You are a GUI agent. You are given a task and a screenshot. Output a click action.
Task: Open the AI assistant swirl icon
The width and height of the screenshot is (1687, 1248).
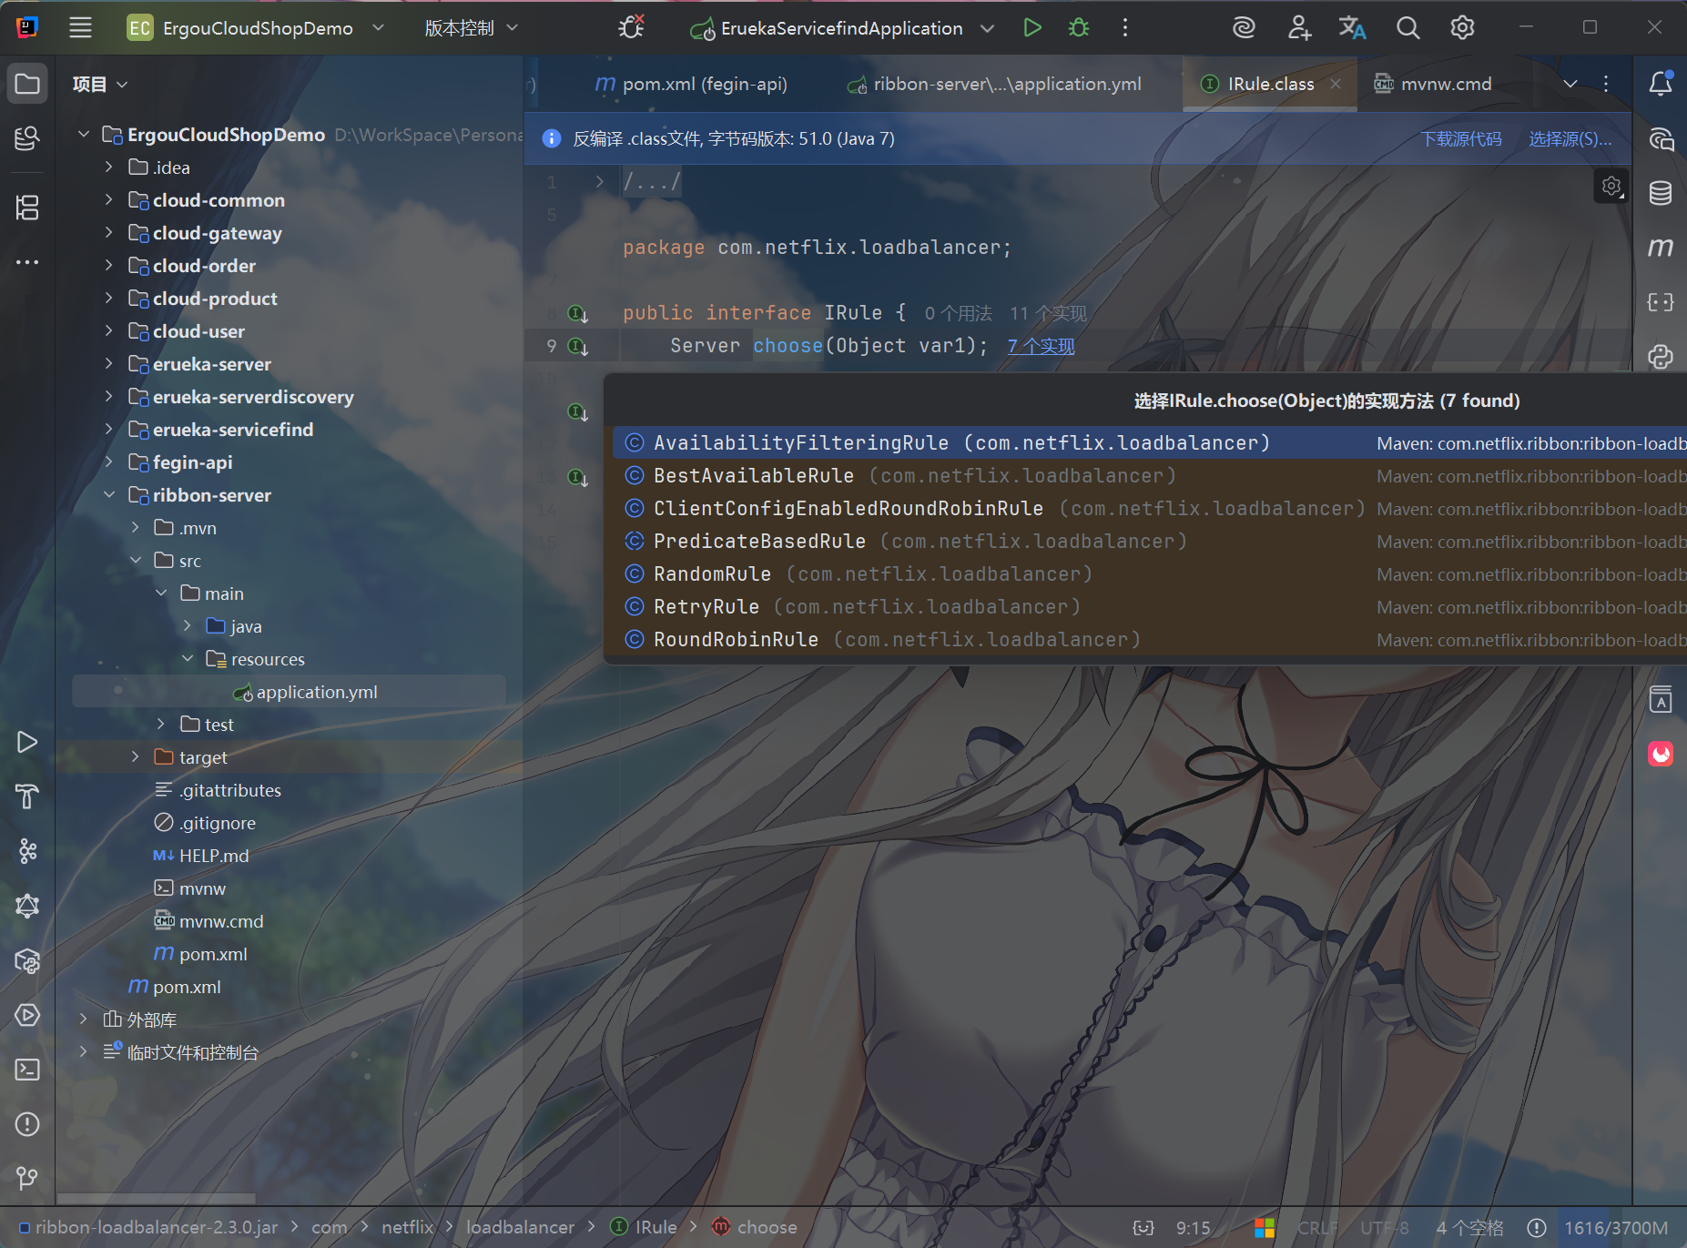point(1244,28)
